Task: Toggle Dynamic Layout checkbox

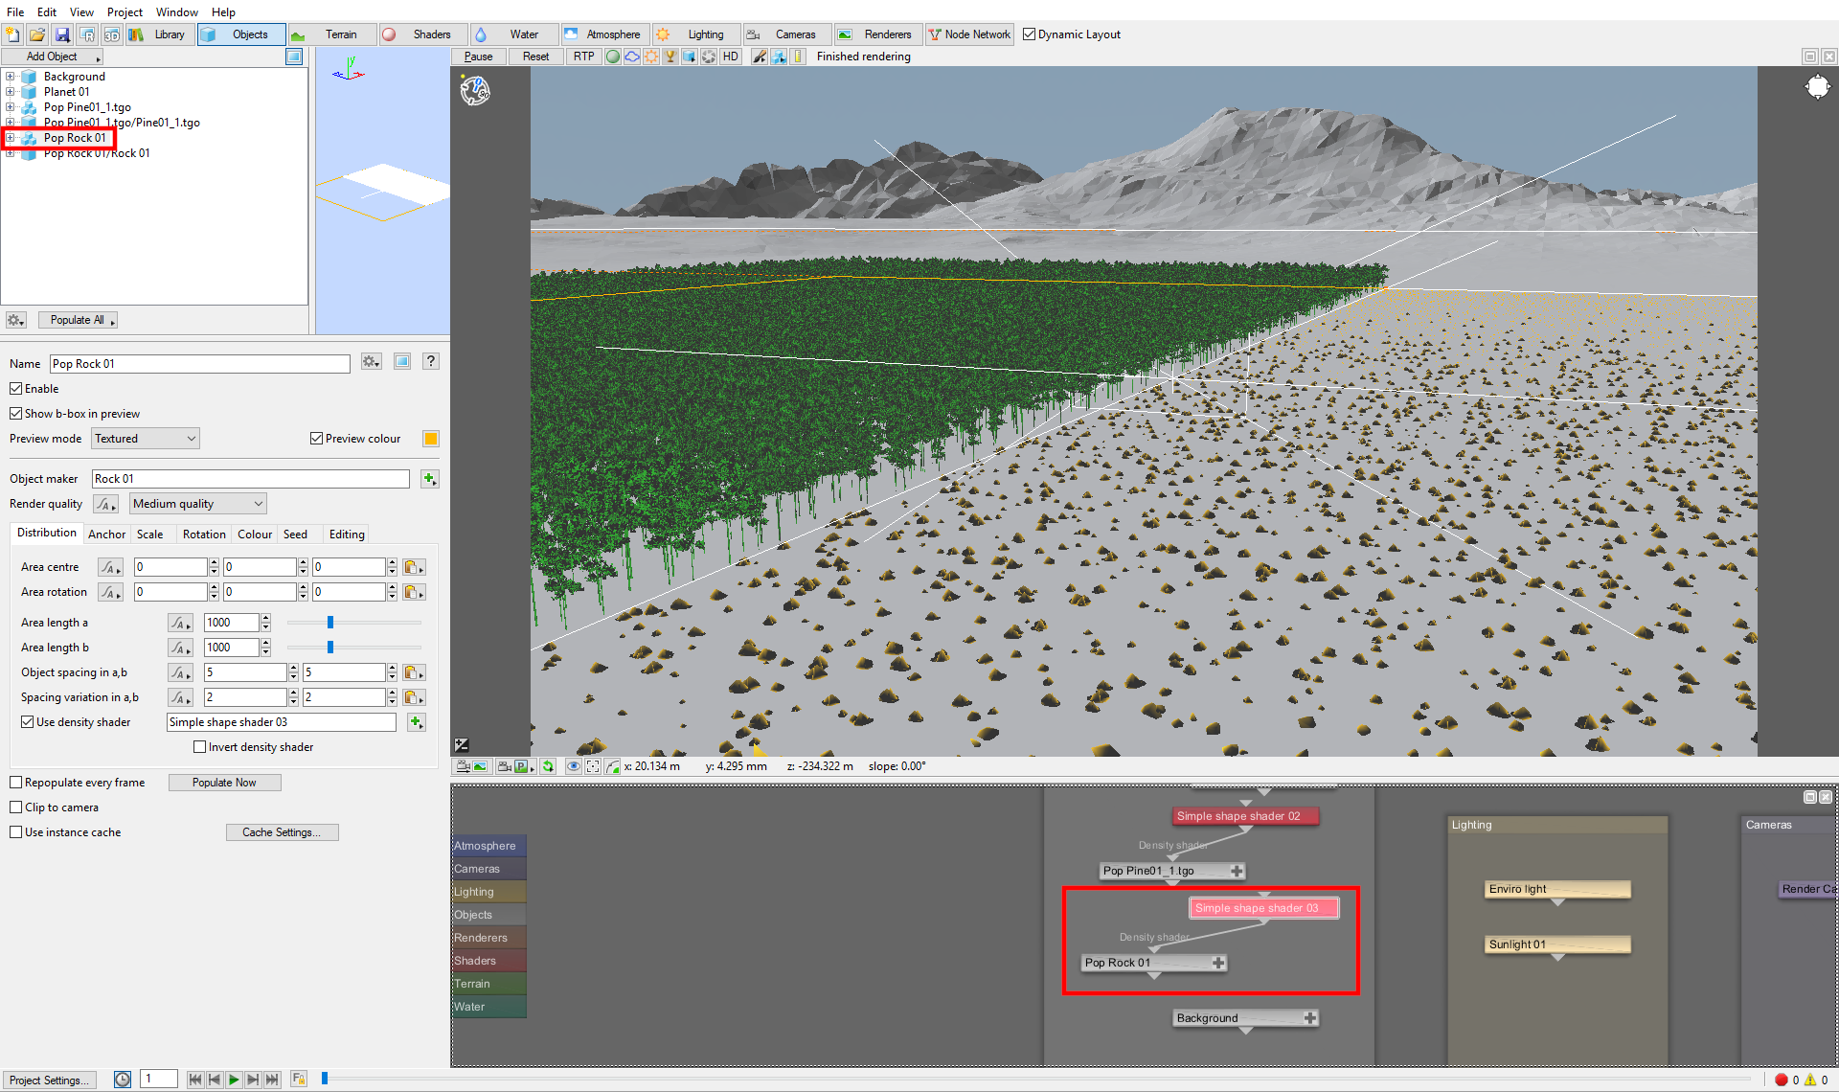Action: (1029, 34)
